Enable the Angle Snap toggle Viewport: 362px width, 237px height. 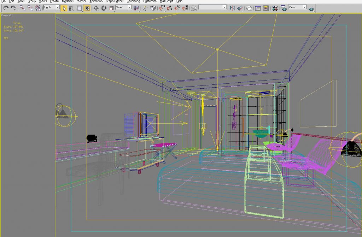170,8
